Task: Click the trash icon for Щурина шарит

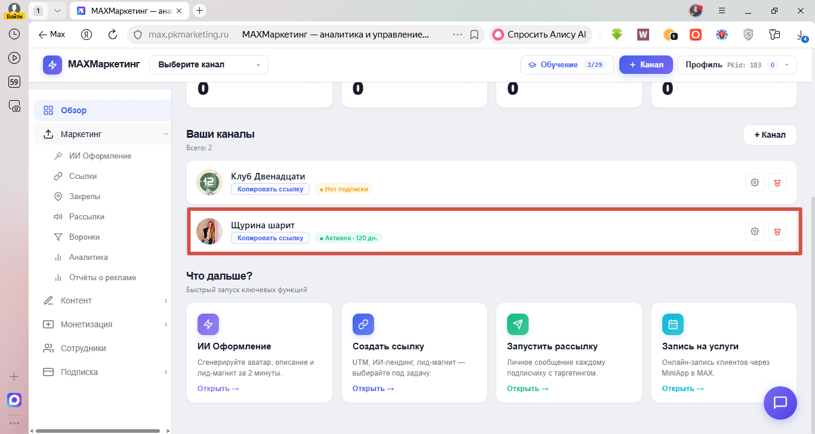Action: [777, 231]
